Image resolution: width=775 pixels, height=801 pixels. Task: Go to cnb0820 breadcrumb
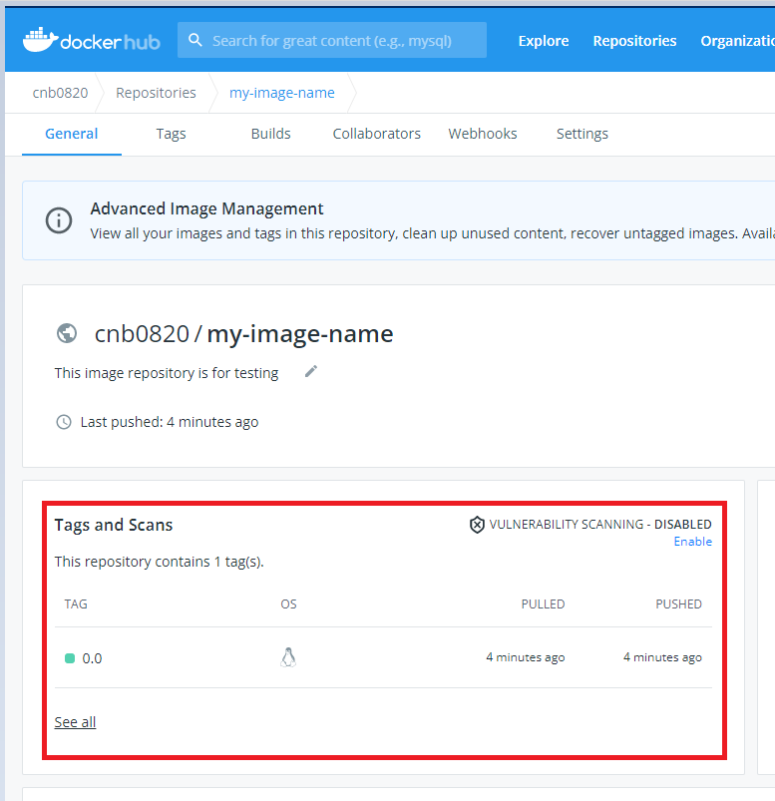(60, 93)
